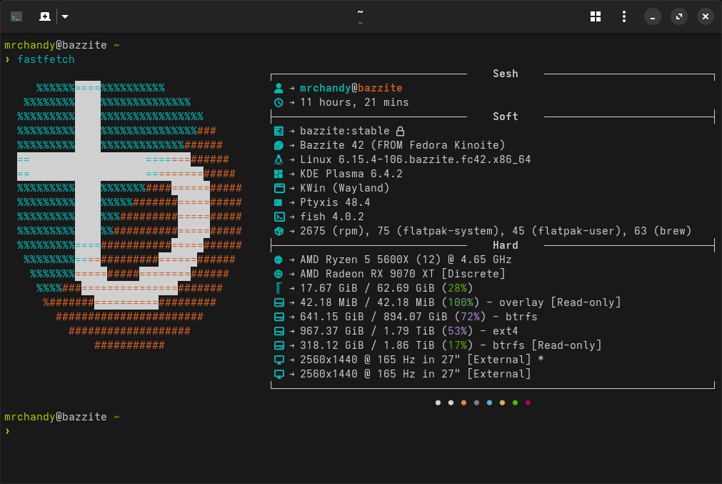The image size is (722, 484).
Task: Click the disk icon for 318.12 GiB row
Action: click(x=279, y=345)
